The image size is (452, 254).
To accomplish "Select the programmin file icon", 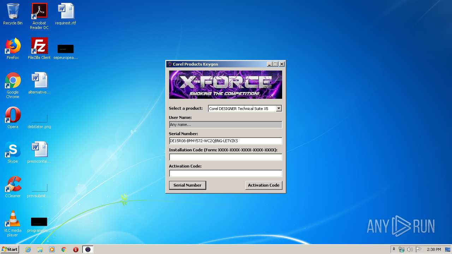I will pos(39,224).
